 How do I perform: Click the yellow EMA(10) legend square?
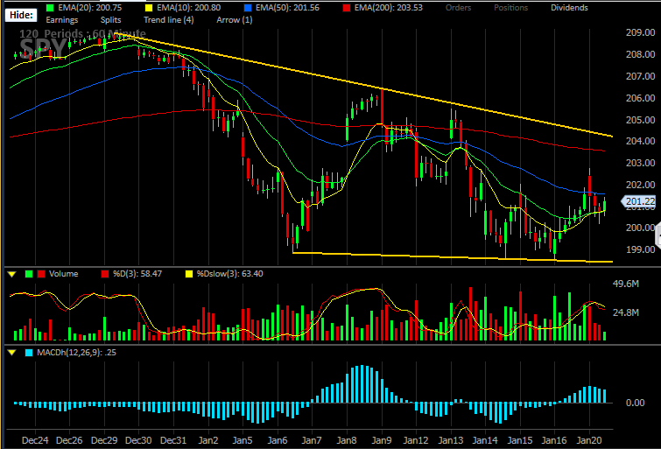pyautogui.click(x=148, y=8)
